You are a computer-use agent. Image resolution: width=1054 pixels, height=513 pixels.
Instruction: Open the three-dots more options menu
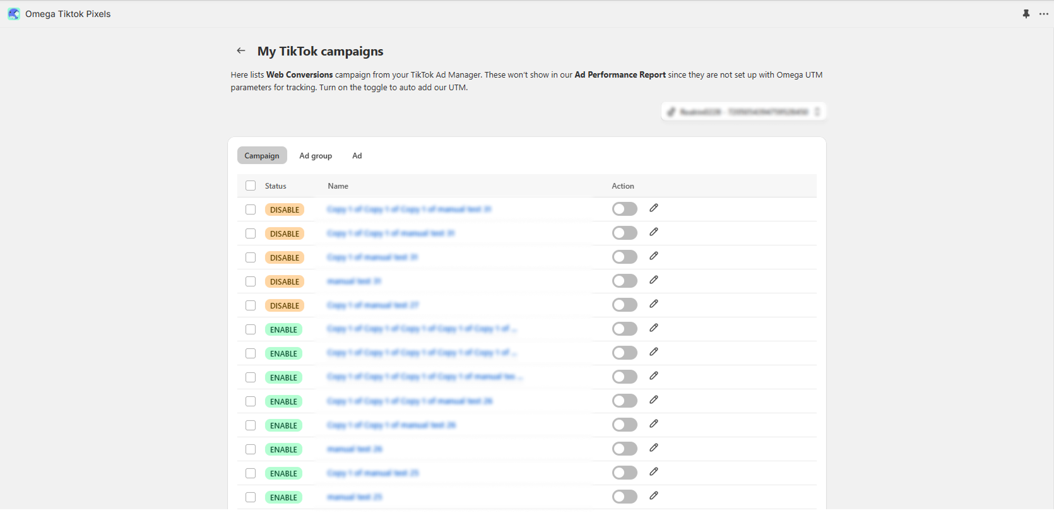1044,14
